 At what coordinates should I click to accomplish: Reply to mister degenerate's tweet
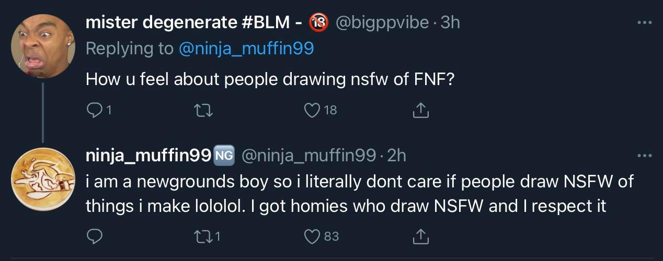(94, 110)
